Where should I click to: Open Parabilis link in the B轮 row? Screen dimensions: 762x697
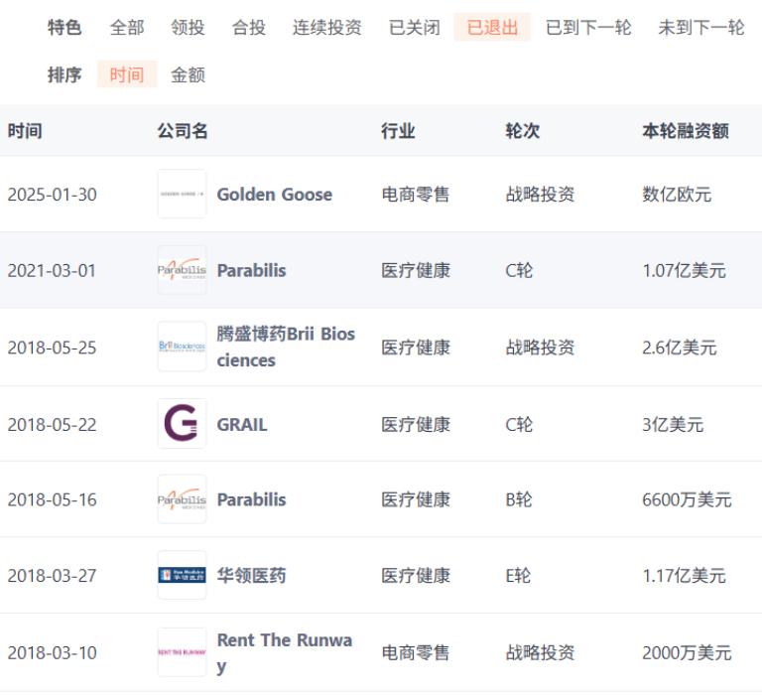(x=251, y=499)
